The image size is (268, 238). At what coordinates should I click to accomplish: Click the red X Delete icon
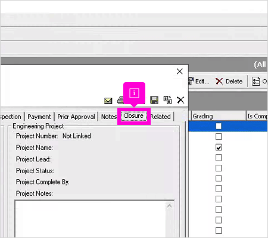tap(219, 82)
